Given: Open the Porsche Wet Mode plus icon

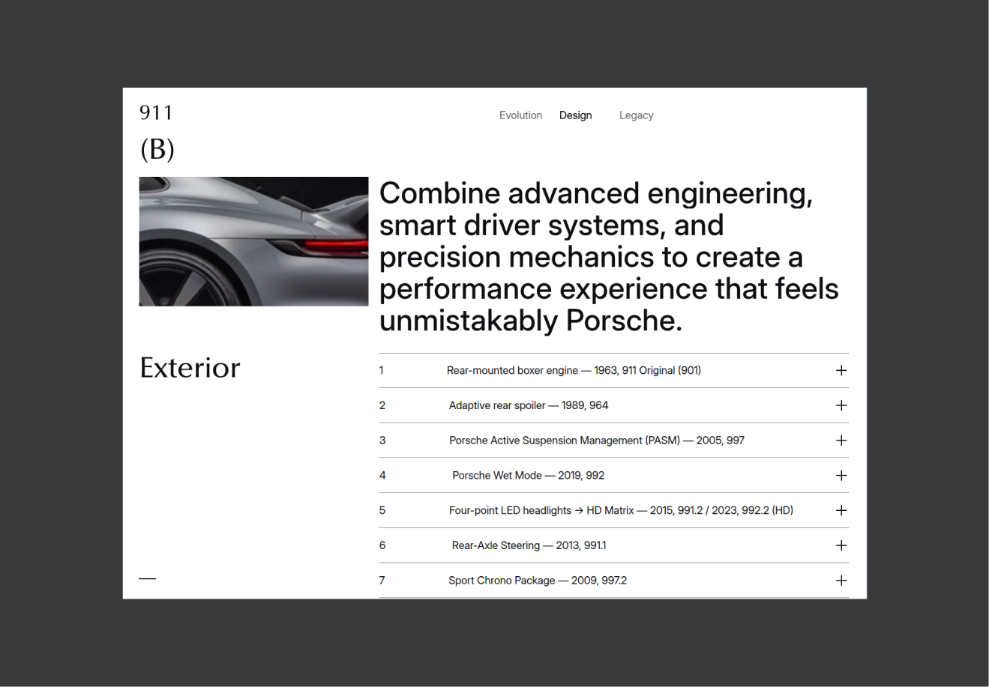Looking at the screenshot, I should pos(841,476).
